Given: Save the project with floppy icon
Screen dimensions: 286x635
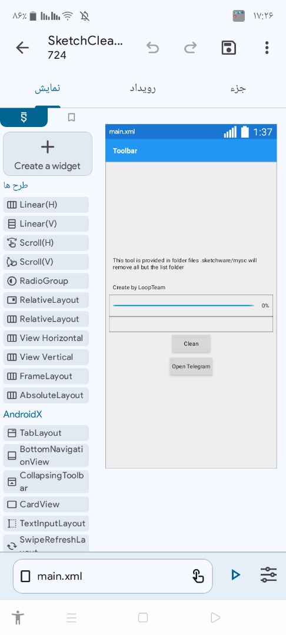Looking at the screenshot, I should [229, 48].
